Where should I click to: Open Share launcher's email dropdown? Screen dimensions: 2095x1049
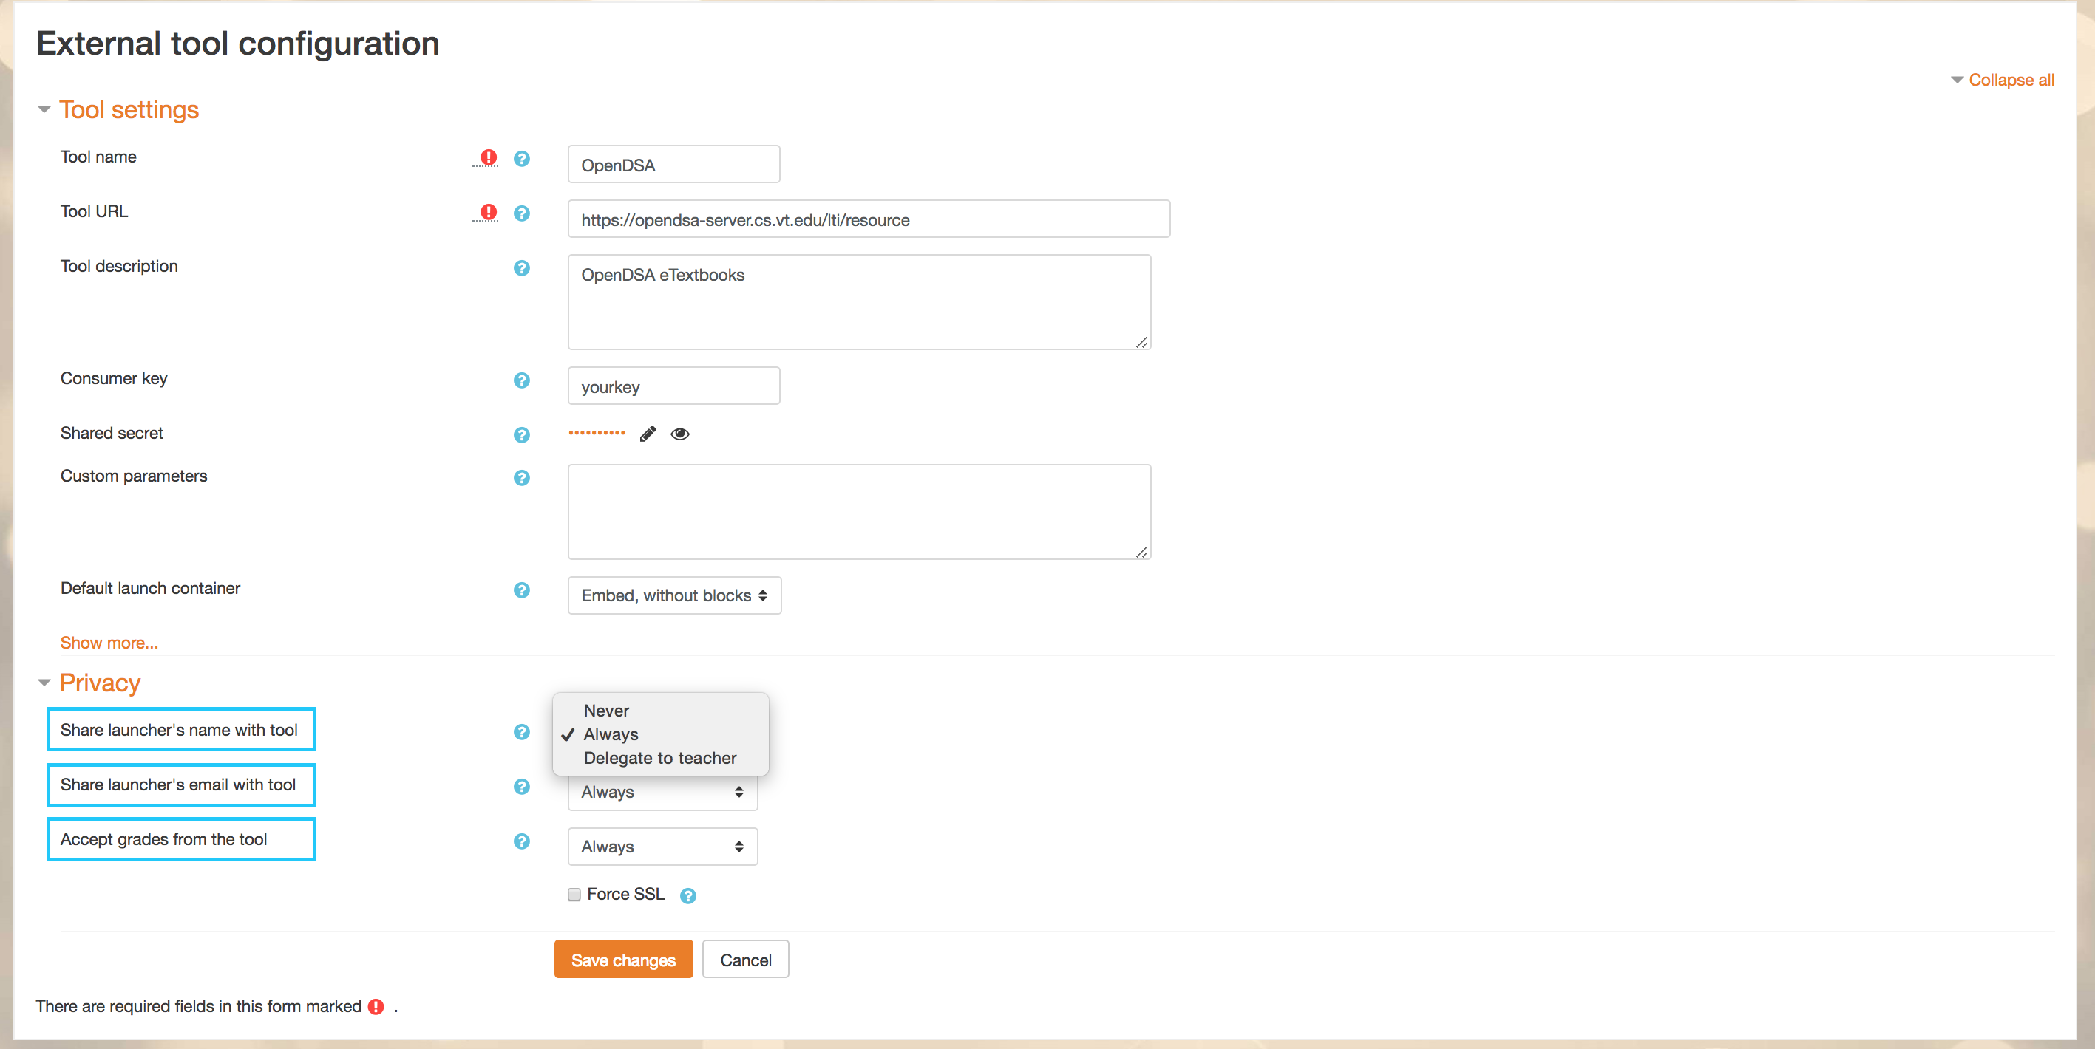[663, 792]
